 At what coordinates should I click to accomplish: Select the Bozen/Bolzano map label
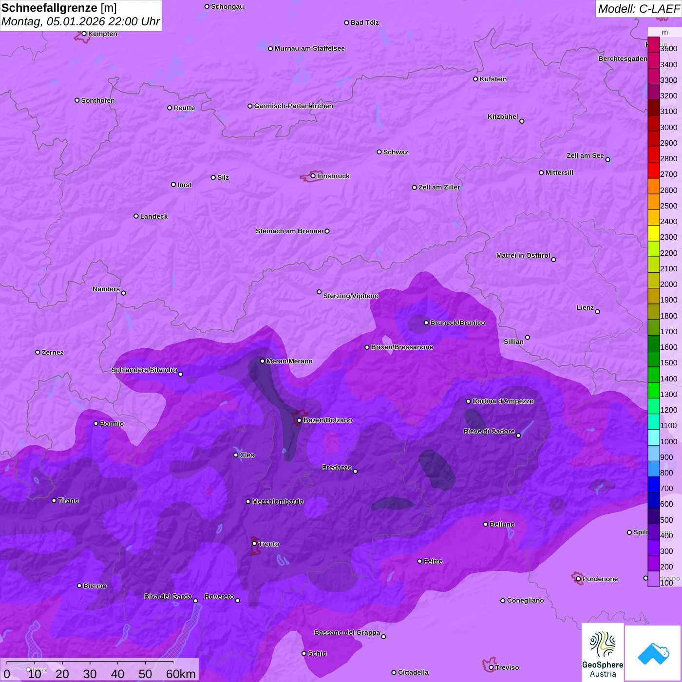tap(327, 420)
